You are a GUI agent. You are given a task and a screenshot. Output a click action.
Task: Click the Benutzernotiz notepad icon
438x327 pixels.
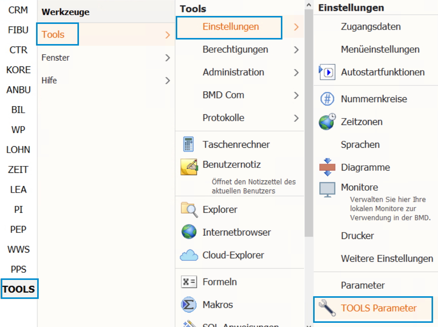(189, 167)
